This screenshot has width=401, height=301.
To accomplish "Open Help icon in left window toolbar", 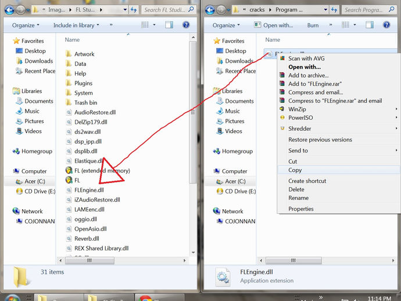I will pos(186,25).
